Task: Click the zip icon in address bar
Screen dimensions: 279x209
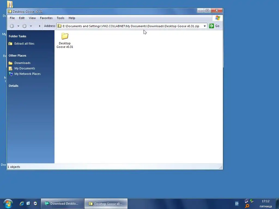Action: point(59,26)
